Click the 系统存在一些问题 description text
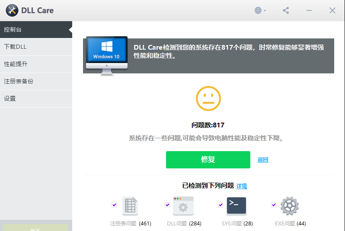 (206, 138)
